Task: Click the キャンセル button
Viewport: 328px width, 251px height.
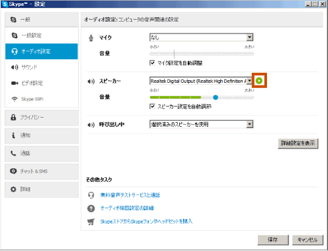Action: [x=308, y=240]
